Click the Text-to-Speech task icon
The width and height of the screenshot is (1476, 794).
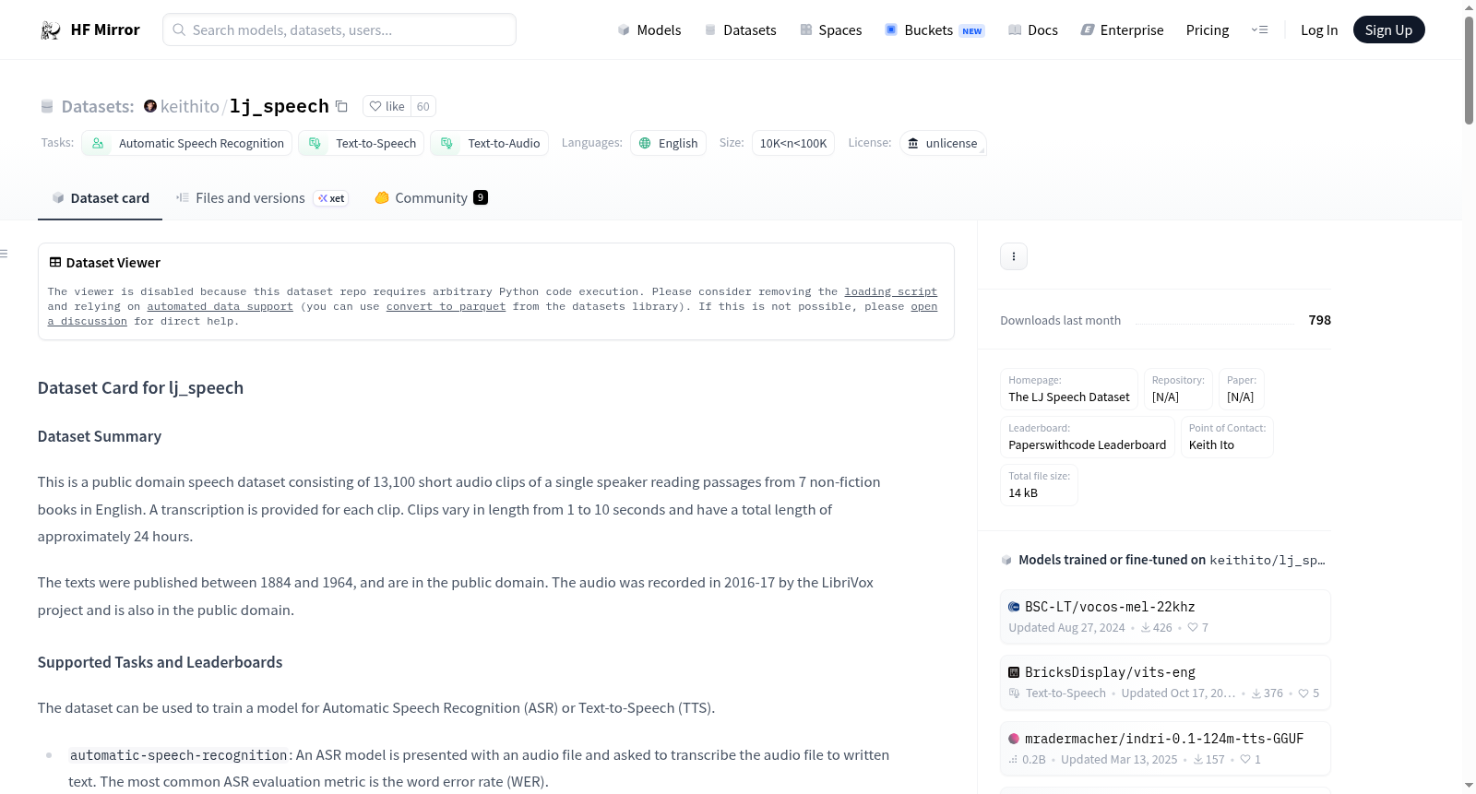315,143
